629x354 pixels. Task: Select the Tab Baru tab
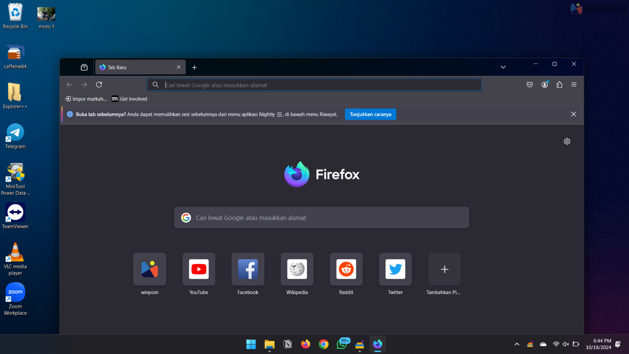coord(135,67)
